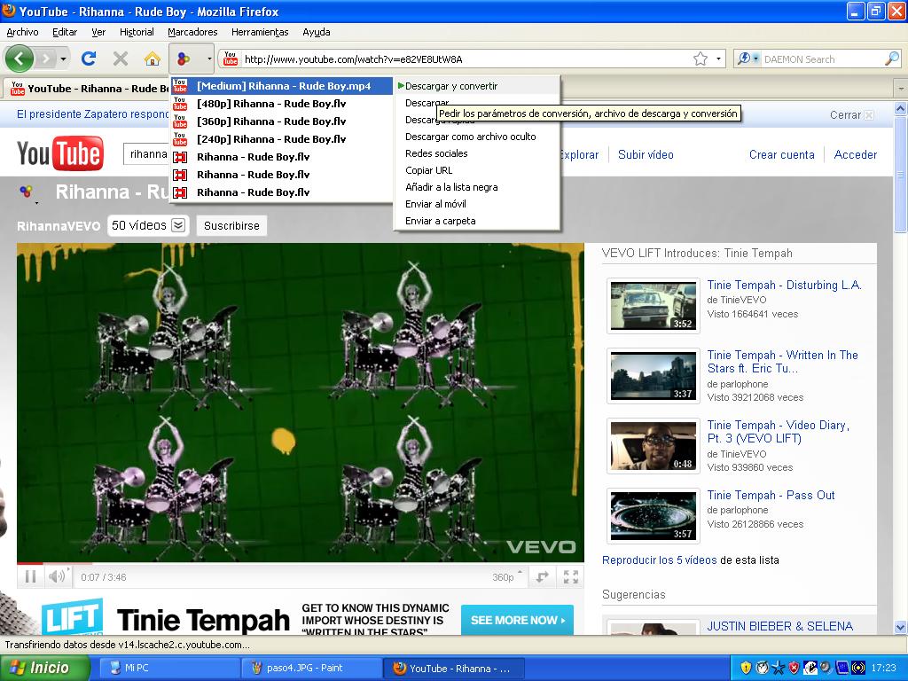Click the Crear cuenta link
Image resolution: width=908 pixels, height=681 pixels.
click(782, 154)
